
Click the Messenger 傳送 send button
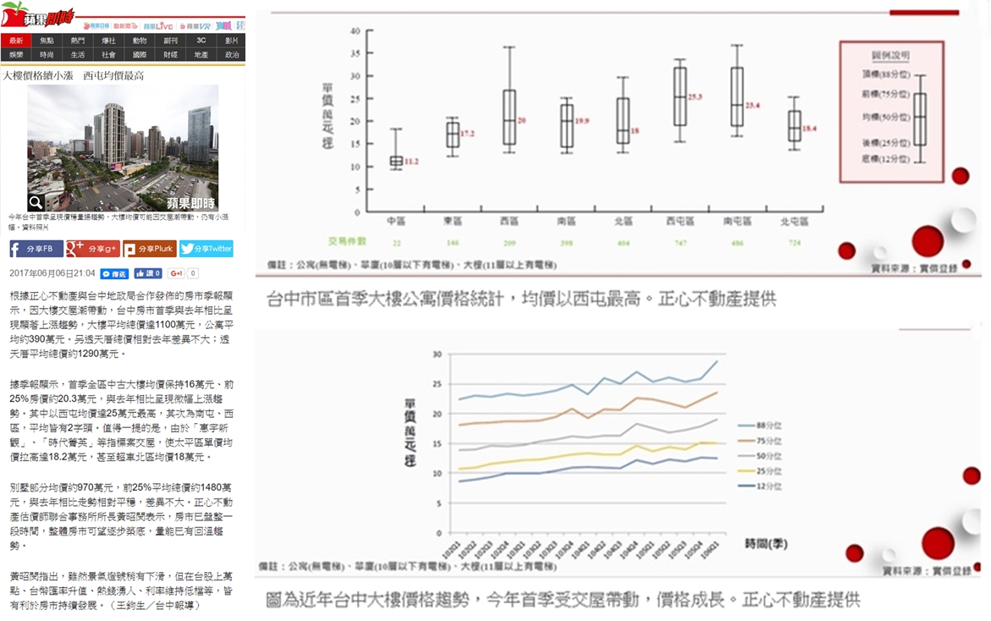click(114, 274)
